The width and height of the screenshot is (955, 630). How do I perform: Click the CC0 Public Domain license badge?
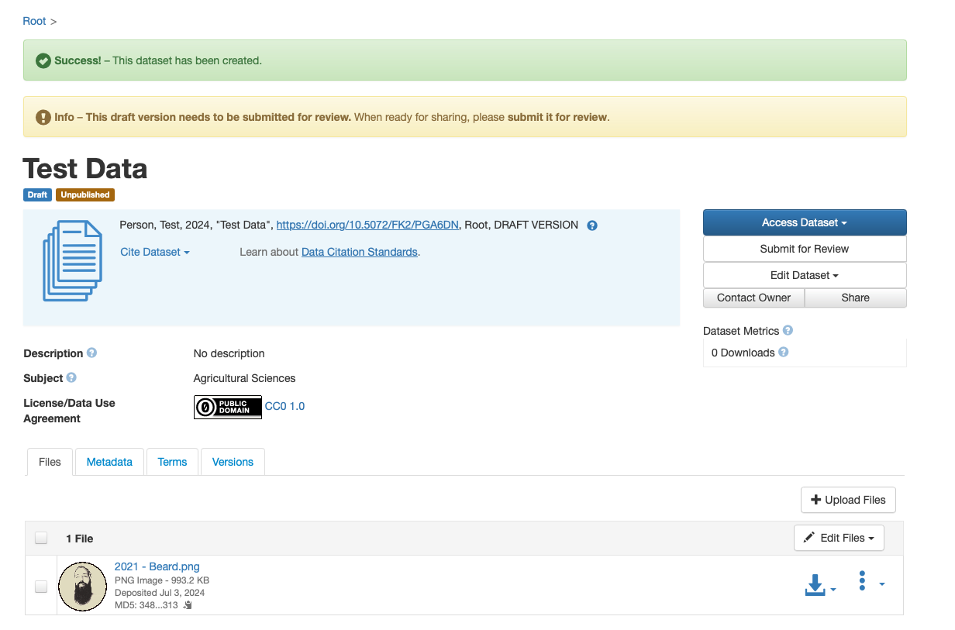tap(227, 407)
